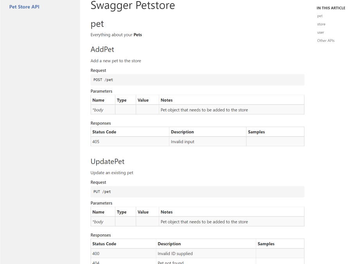Click the Update an existing pet description
This screenshot has height=264, width=352.
pos(112,172)
